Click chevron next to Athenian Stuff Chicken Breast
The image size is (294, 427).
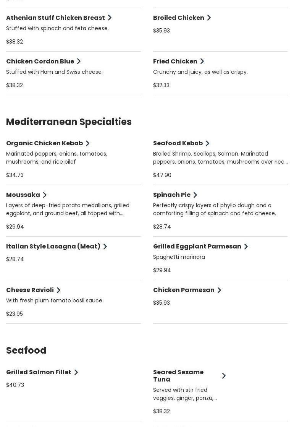pos(110,18)
